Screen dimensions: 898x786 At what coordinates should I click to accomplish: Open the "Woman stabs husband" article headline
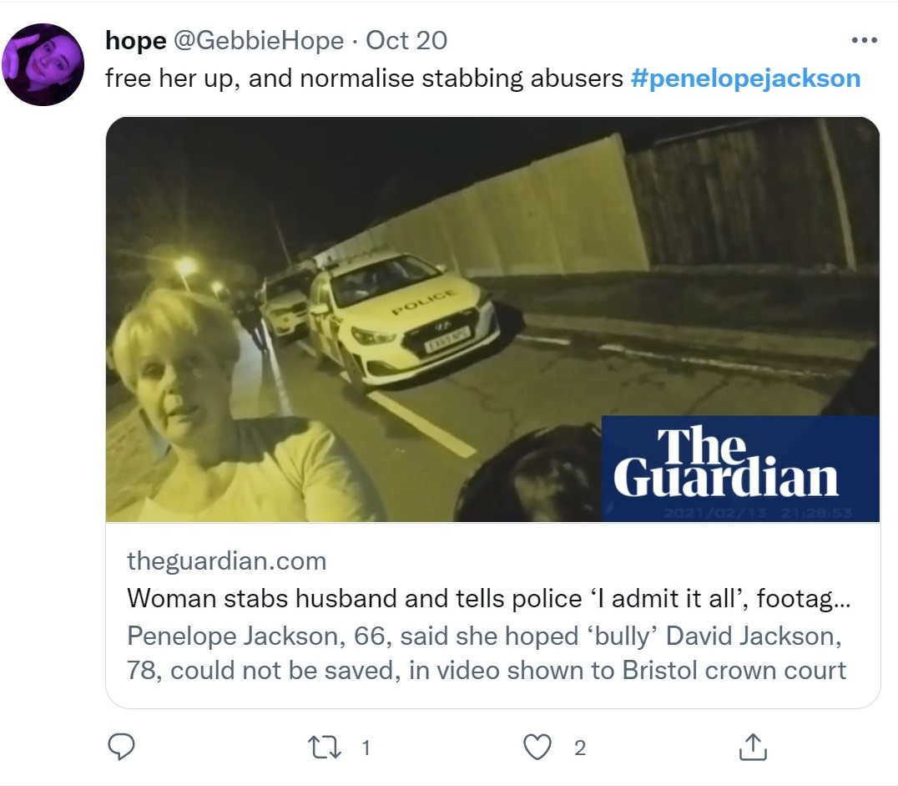pyautogui.click(x=492, y=598)
